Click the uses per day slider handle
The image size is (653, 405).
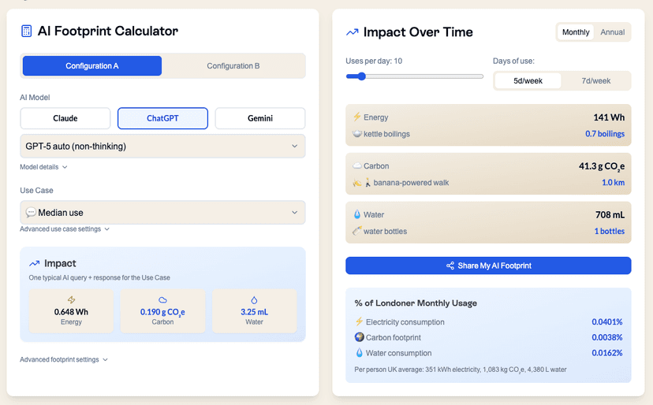(x=361, y=76)
